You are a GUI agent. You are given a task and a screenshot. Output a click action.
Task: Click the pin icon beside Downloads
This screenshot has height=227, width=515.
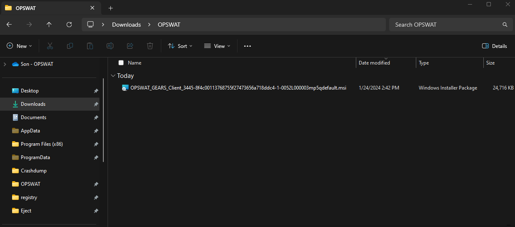[x=96, y=104]
